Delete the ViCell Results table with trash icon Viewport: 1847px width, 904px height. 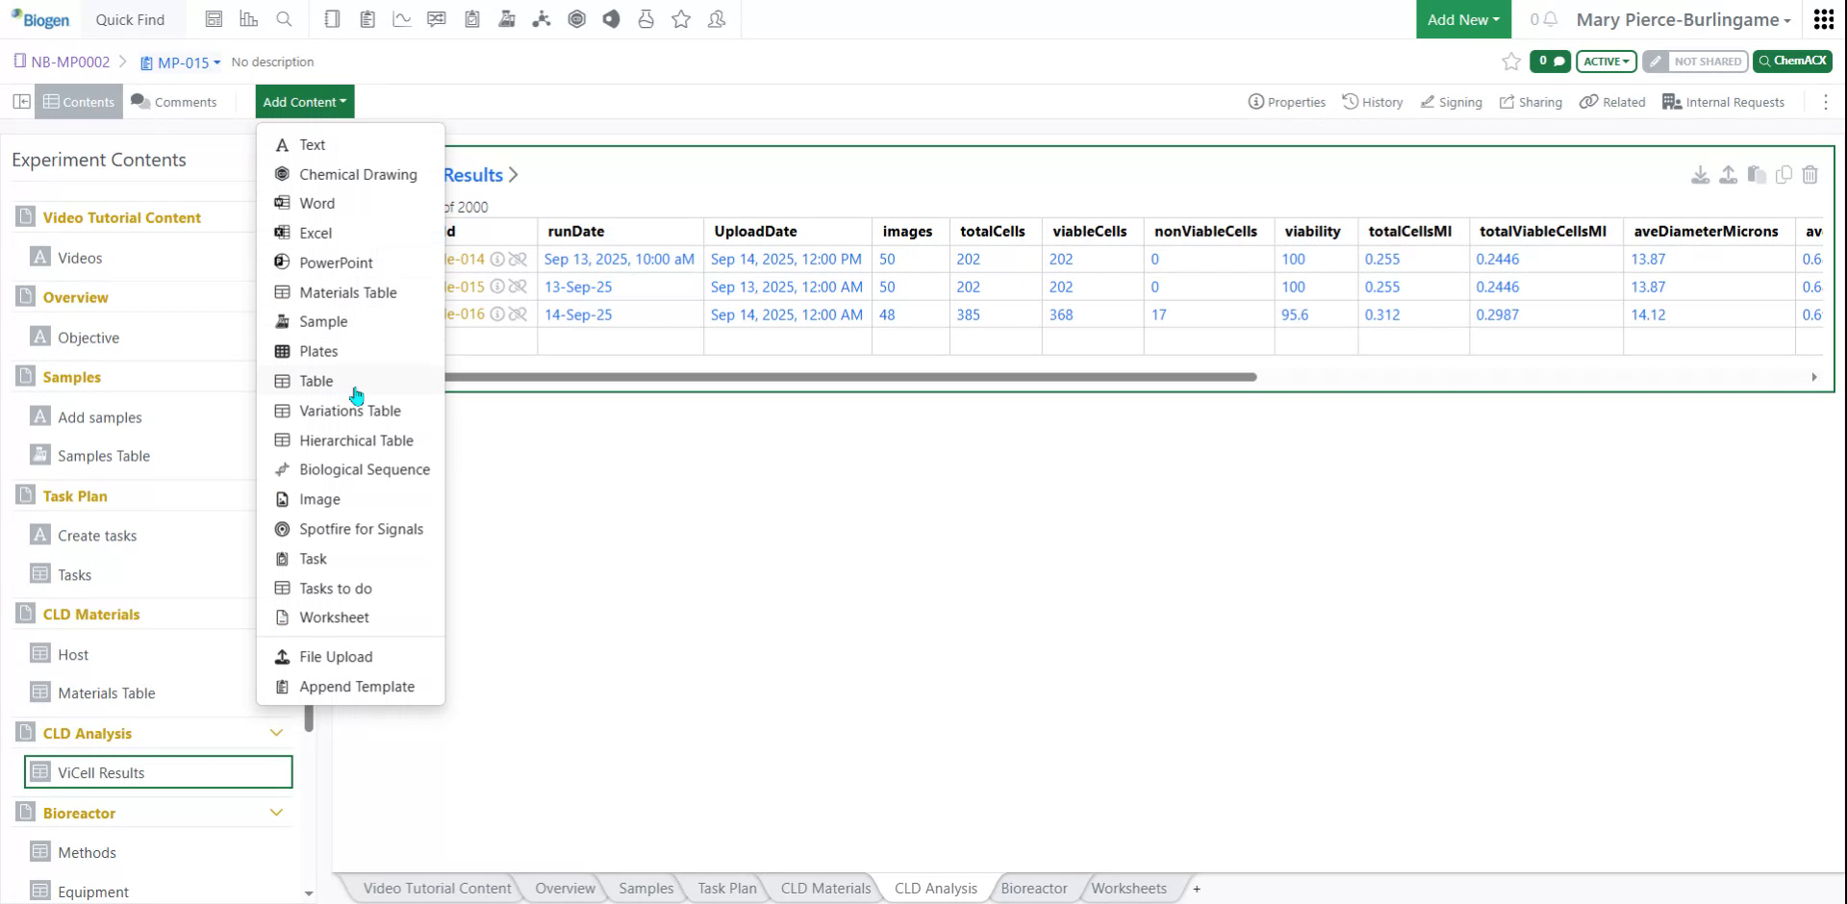pyautogui.click(x=1811, y=174)
